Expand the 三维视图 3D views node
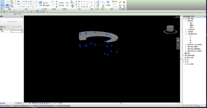This screenshot has width=207, height=108. click(x=186, y=32)
